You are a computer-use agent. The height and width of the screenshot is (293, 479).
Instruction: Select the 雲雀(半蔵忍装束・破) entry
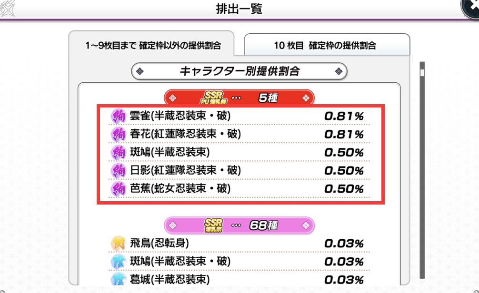click(239, 116)
